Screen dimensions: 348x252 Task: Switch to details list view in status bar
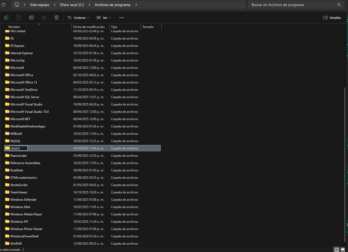337,250
